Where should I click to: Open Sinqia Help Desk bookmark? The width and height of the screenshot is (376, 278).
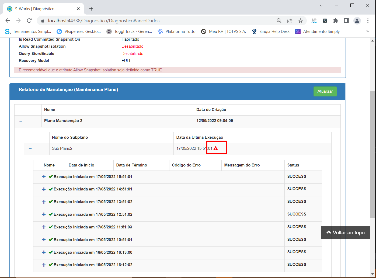(x=271, y=32)
